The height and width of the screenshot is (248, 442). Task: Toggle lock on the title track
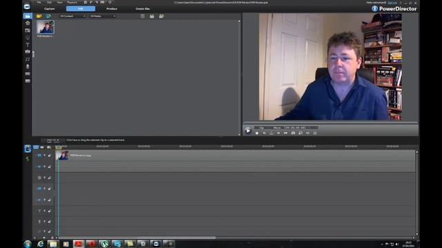[49, 211]
